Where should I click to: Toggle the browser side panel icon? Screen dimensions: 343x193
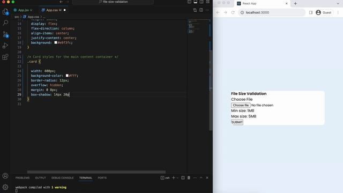pyautogui.click(x=311, y=12)
